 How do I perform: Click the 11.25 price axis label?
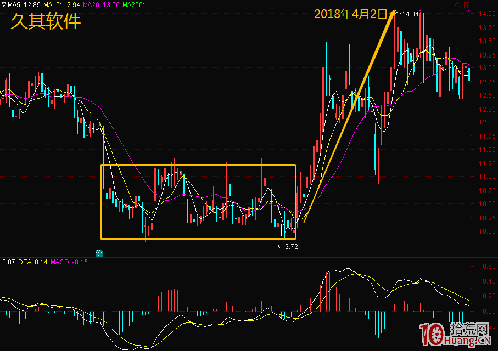pyautogui.click(x=487, y=164)
